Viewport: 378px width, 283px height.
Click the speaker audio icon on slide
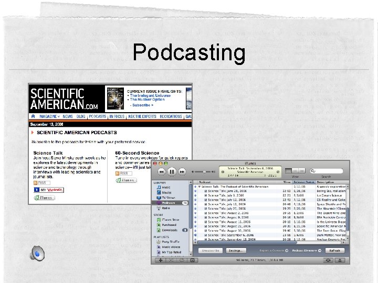[x=37, y=253]
